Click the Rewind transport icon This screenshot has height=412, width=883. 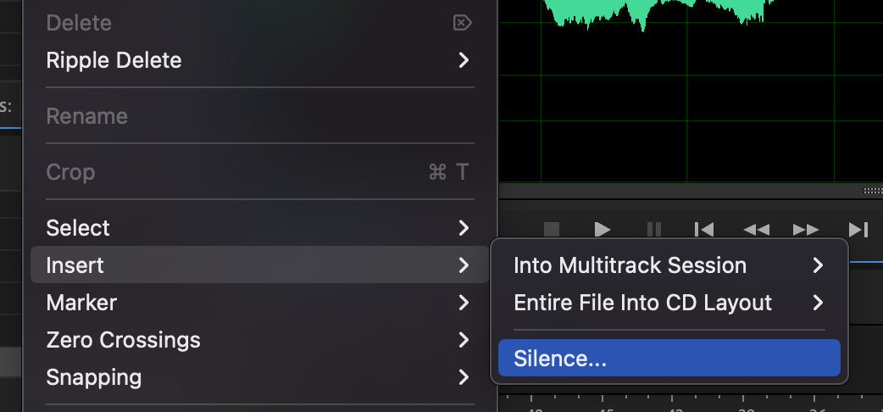[756, 230]
